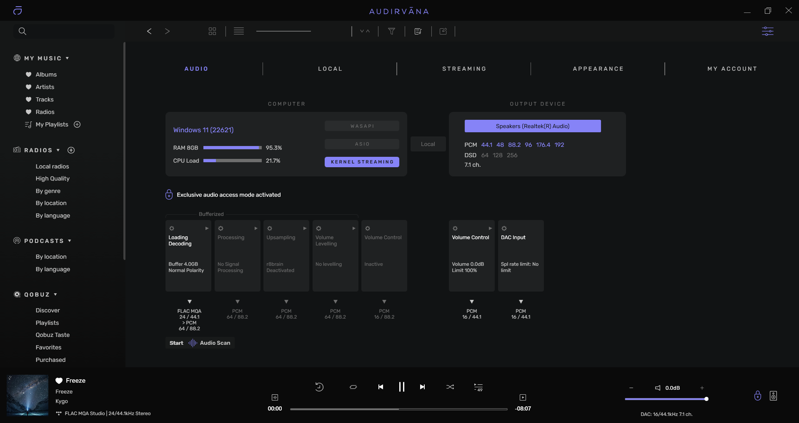Image resolution: width=799 pixels, height=423 pixels.
Task: Open output device speaker icon in player bar
Action: tap(774, 396)
